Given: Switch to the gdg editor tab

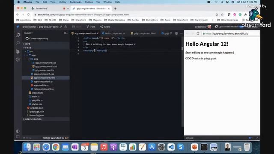Looking at the screenshot, I should pos(165,33).
